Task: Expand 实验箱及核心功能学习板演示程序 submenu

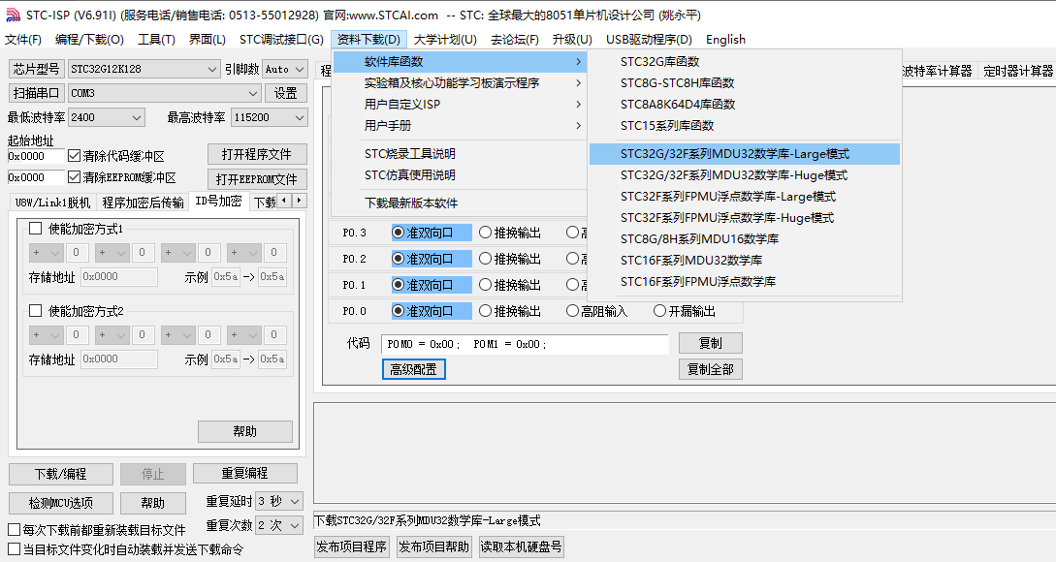Action: point(460,82)
